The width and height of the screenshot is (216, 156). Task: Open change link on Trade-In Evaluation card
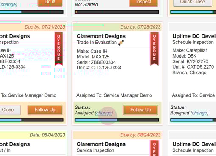104,113
